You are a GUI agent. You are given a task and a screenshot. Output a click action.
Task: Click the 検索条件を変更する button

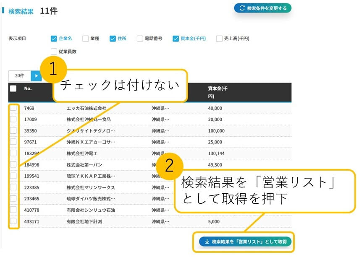pyautogui.click(x=262, y=8)
